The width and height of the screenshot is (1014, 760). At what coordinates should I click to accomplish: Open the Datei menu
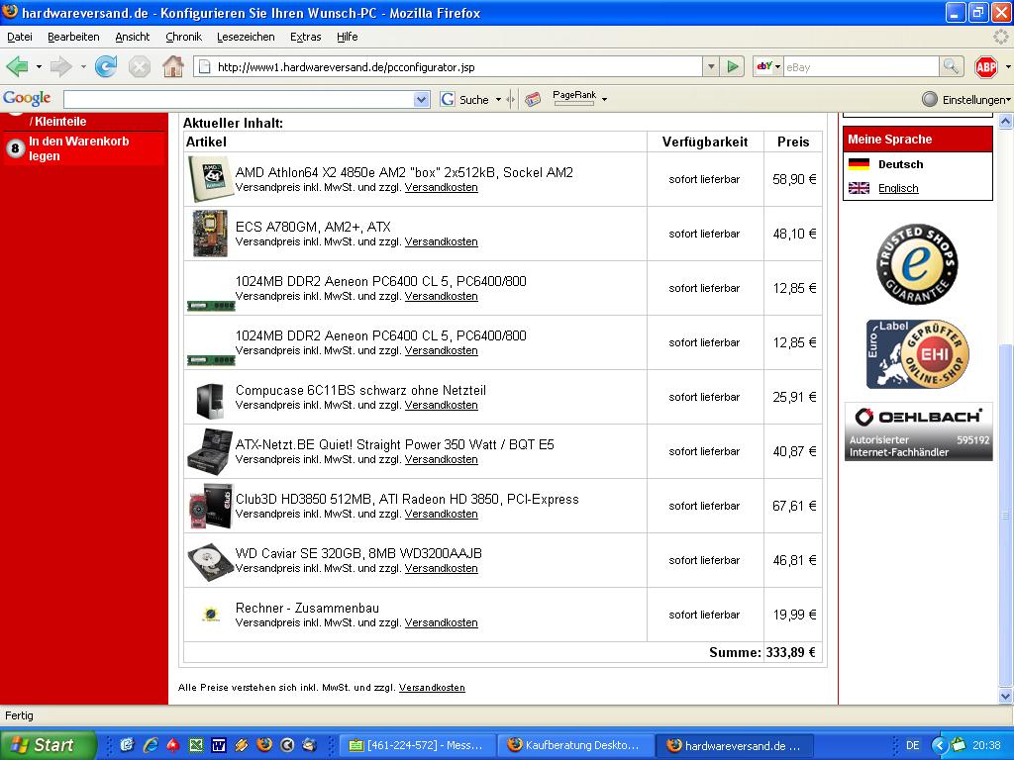point(20,37)
